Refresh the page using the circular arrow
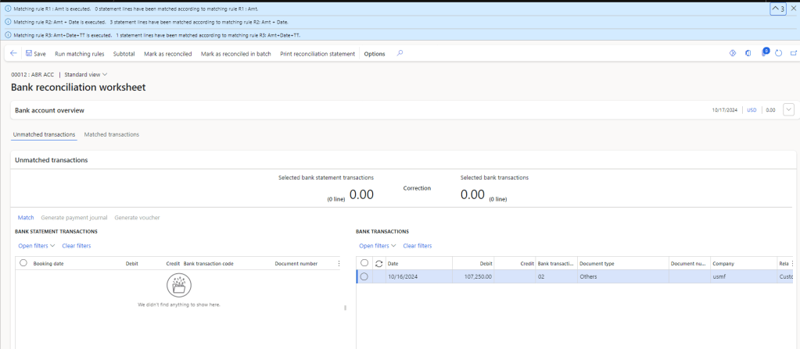800x349 pixels. click(778, 54)
